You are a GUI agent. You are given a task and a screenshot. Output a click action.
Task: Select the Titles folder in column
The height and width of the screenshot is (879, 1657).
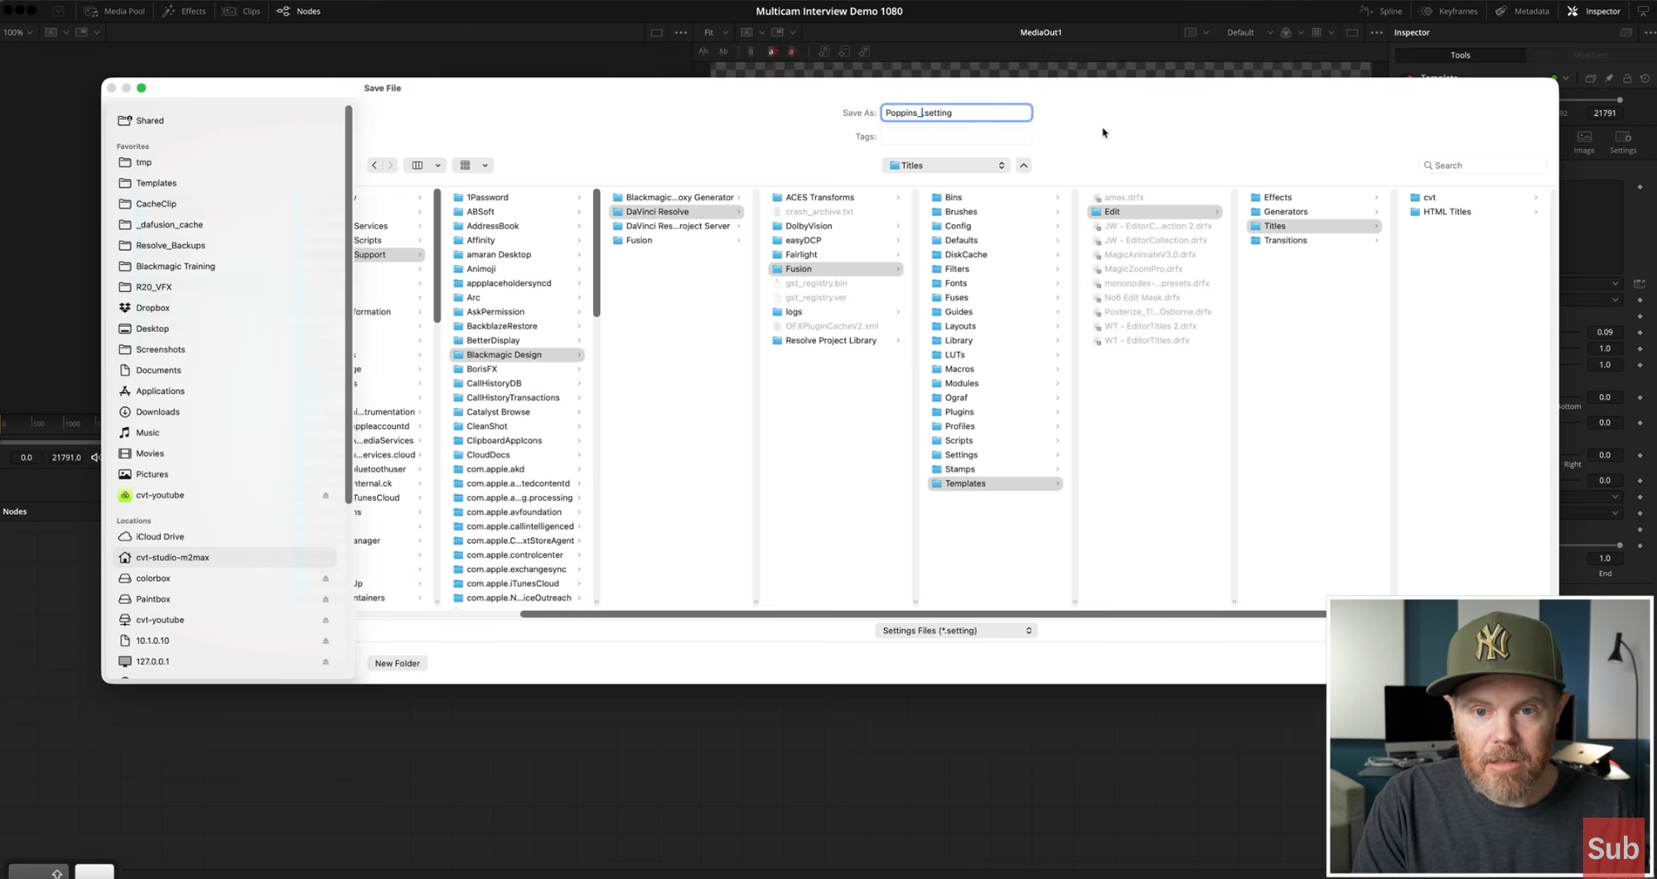pos(1314,226)
